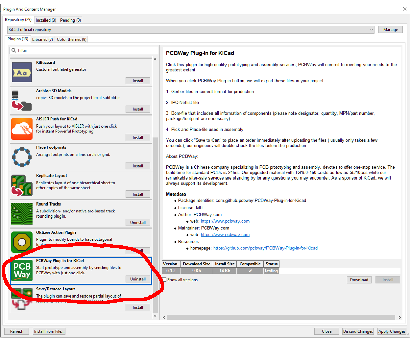Install the Archive 3D Models plugin
The image size is (410, 342).
click(138, 109)
